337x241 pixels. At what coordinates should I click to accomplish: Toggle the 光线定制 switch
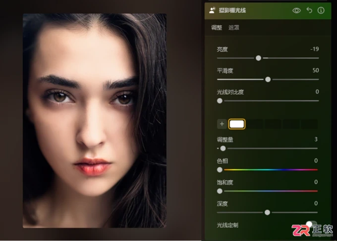[311, 224]
